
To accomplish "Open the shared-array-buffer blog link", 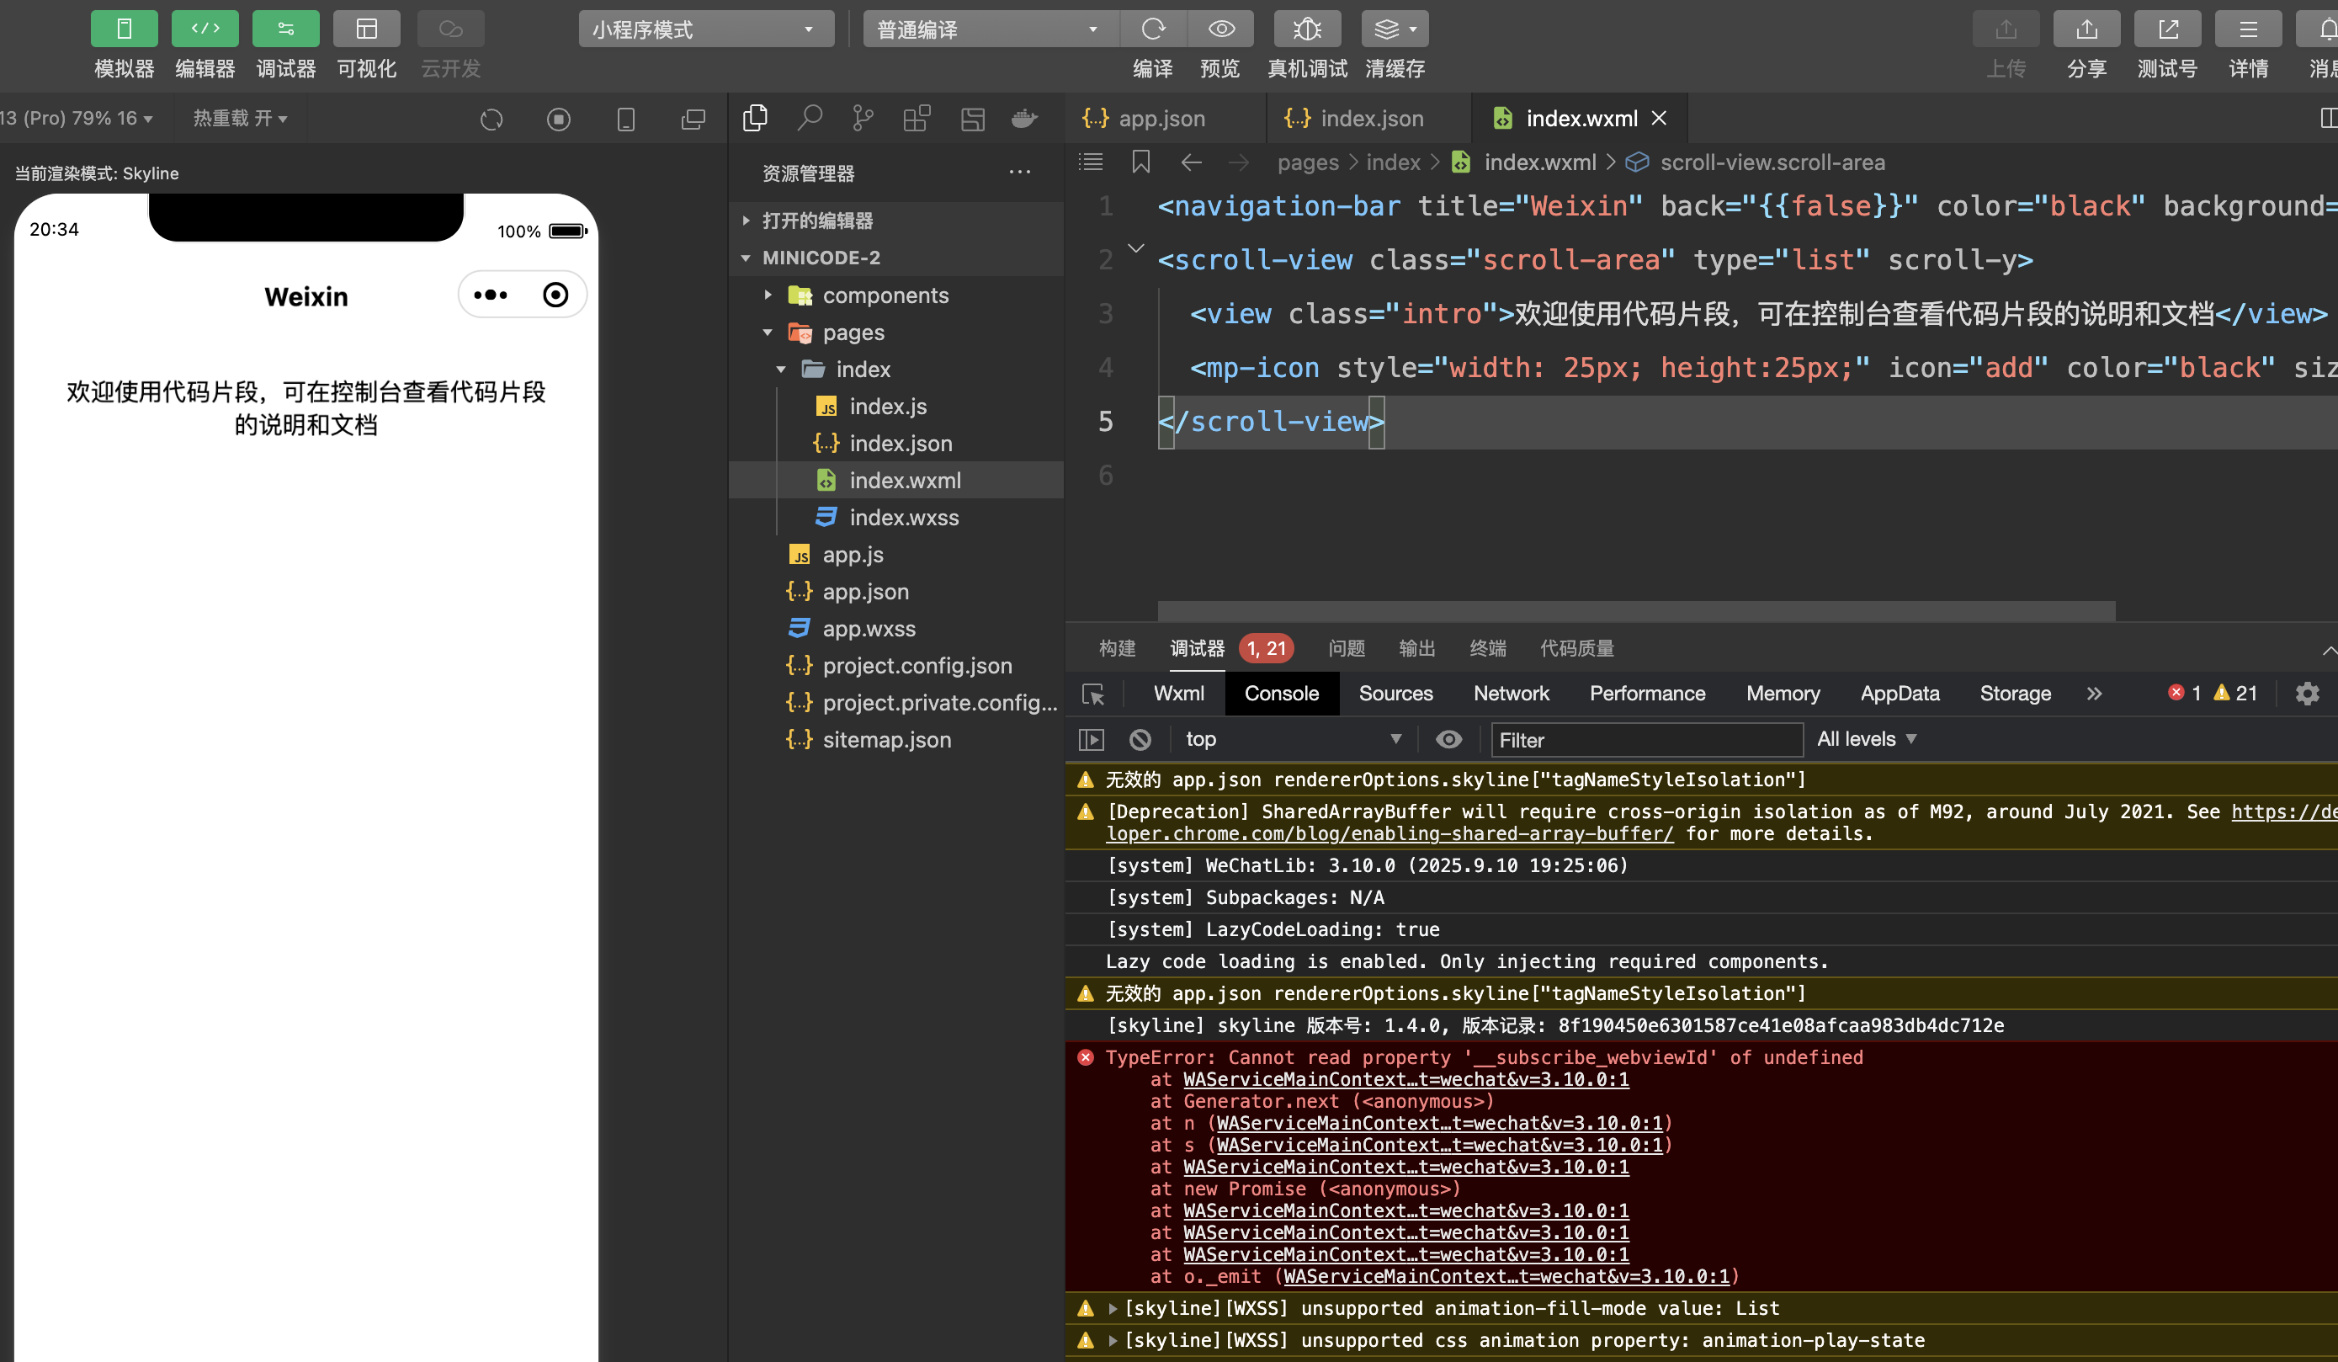I will [x=1389, y=834].
